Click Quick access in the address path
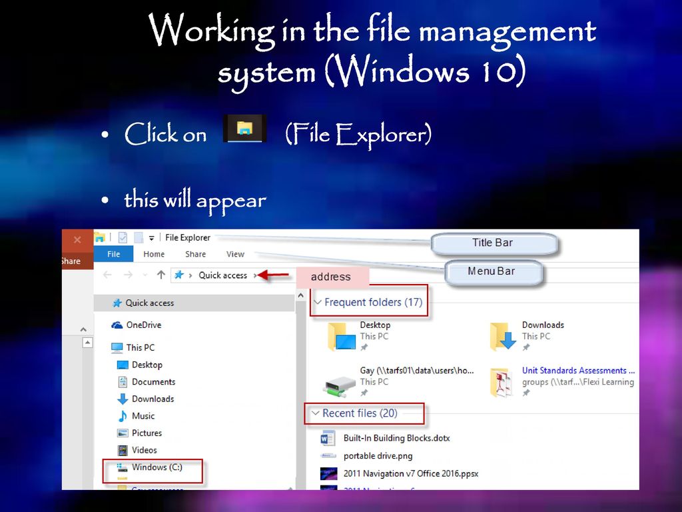Viewport: 682px width, 512px height. 222,275
